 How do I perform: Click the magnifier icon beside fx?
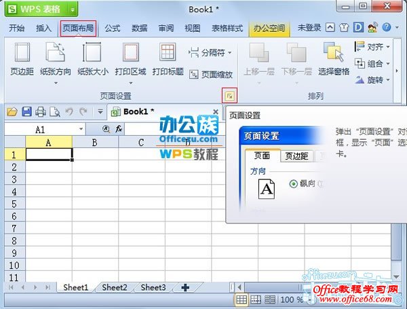coord(106,128)
